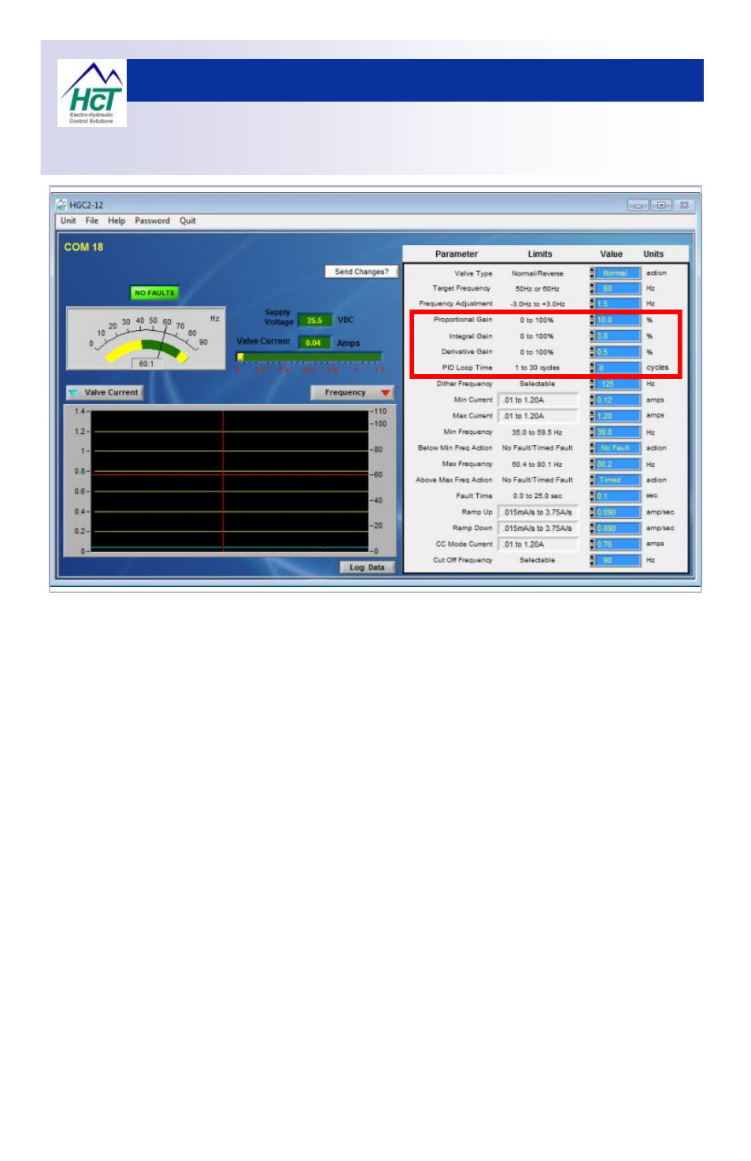Click the CC Mode Current stepper arrows
Viewport: 751px width, 1161px height.
pos(592,544)
